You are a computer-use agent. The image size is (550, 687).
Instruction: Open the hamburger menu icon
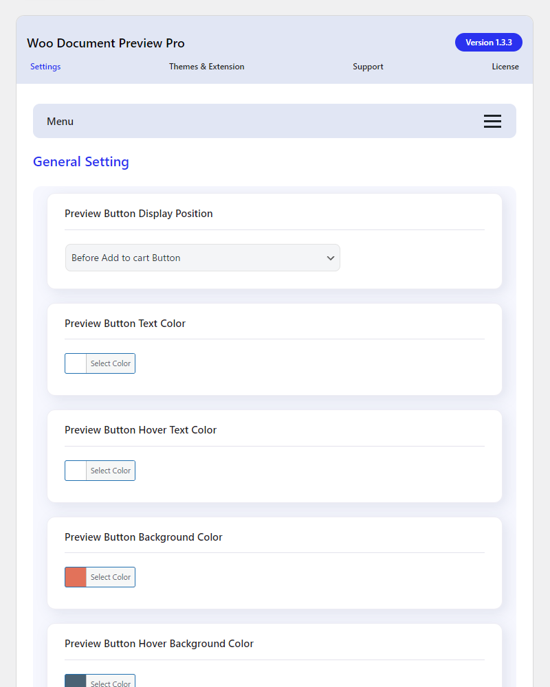click(492, 122)
